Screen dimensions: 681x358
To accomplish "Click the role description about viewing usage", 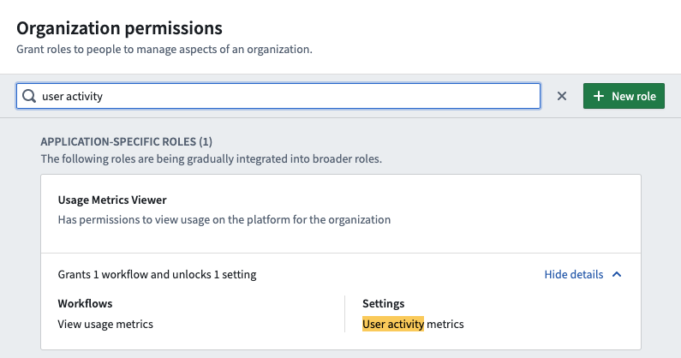I will click(224, 219).
